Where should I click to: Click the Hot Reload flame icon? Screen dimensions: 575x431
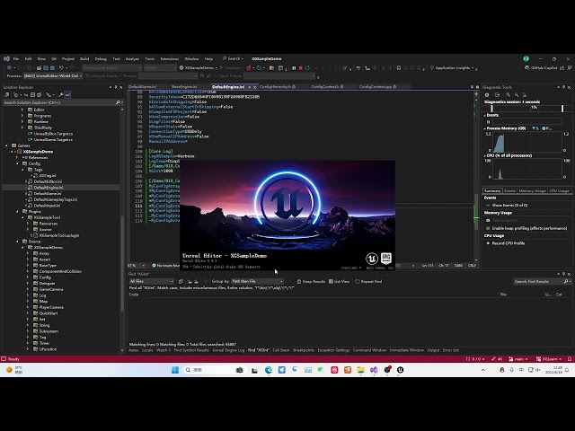249,68
